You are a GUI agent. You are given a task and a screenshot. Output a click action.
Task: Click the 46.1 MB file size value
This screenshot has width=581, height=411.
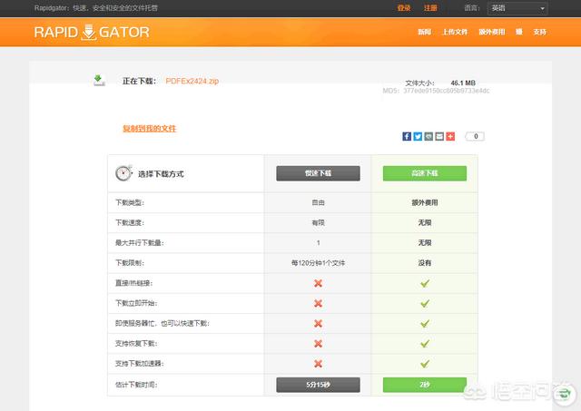coord(463,83)
